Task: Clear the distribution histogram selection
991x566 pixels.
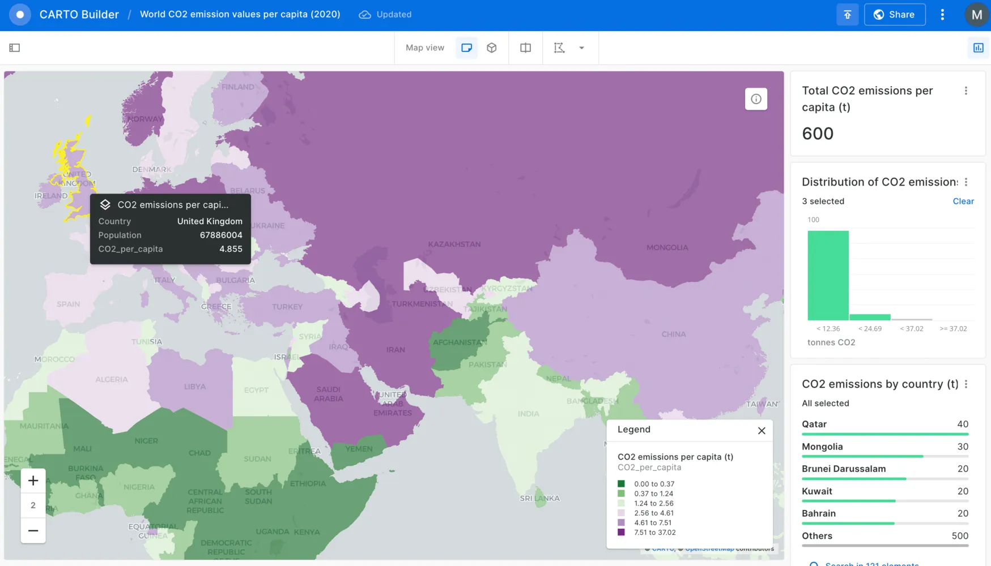Action: tap(963, 201)
